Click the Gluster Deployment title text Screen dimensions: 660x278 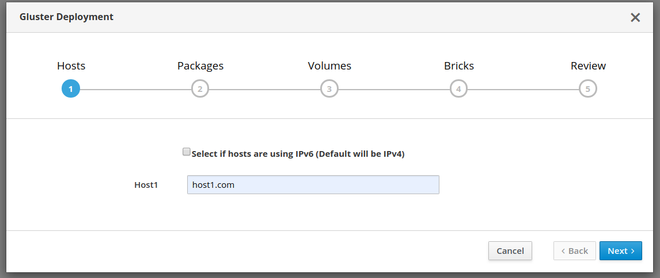[66, 17]
